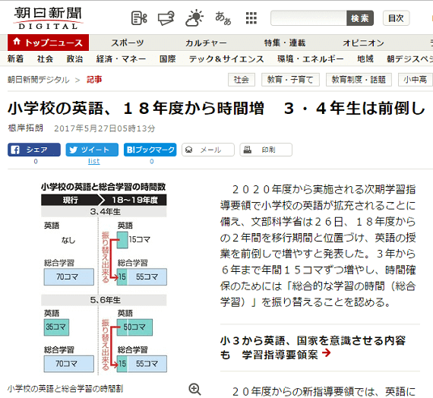
Task: Click red arrow after 学習指導要領案
Action: click(x=327, y=352)
